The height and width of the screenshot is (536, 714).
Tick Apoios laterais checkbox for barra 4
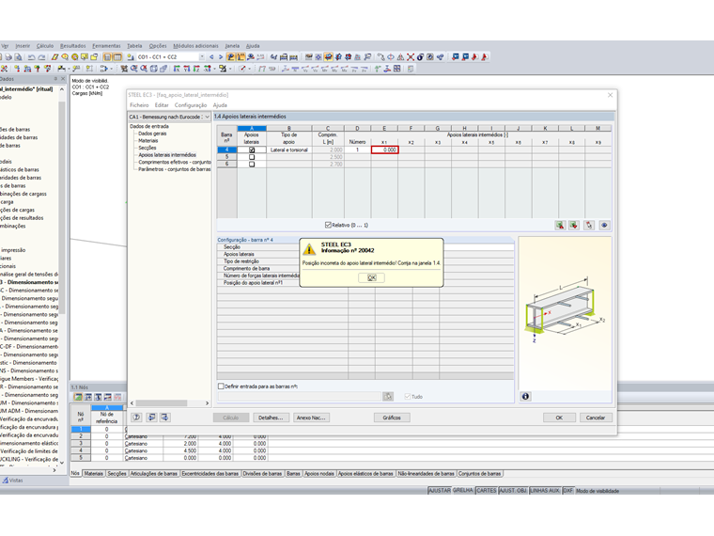pyautogui.click(x=252, y=150)
